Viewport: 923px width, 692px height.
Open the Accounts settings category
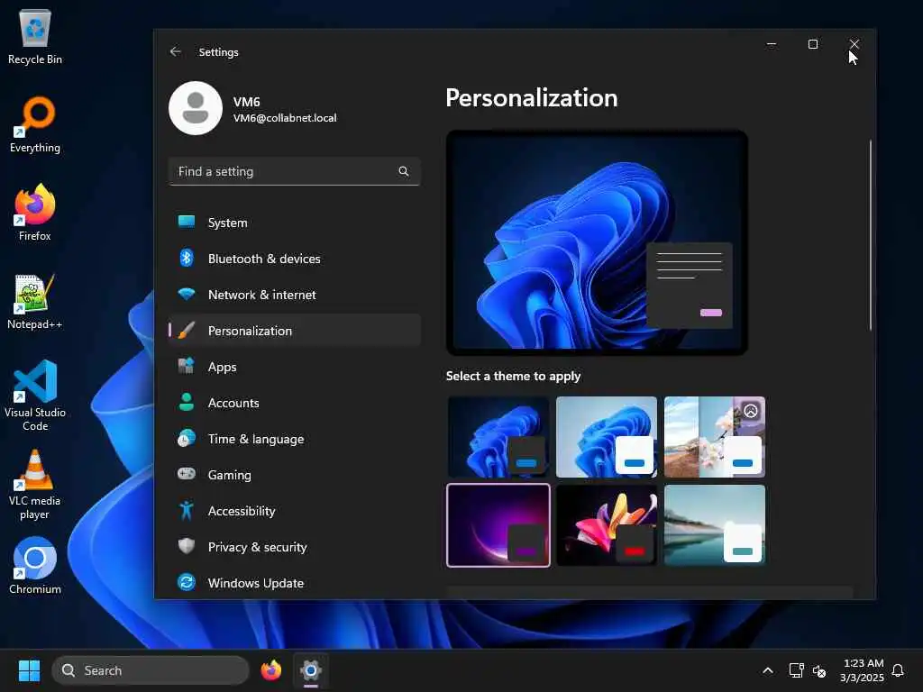coord(295,403)
